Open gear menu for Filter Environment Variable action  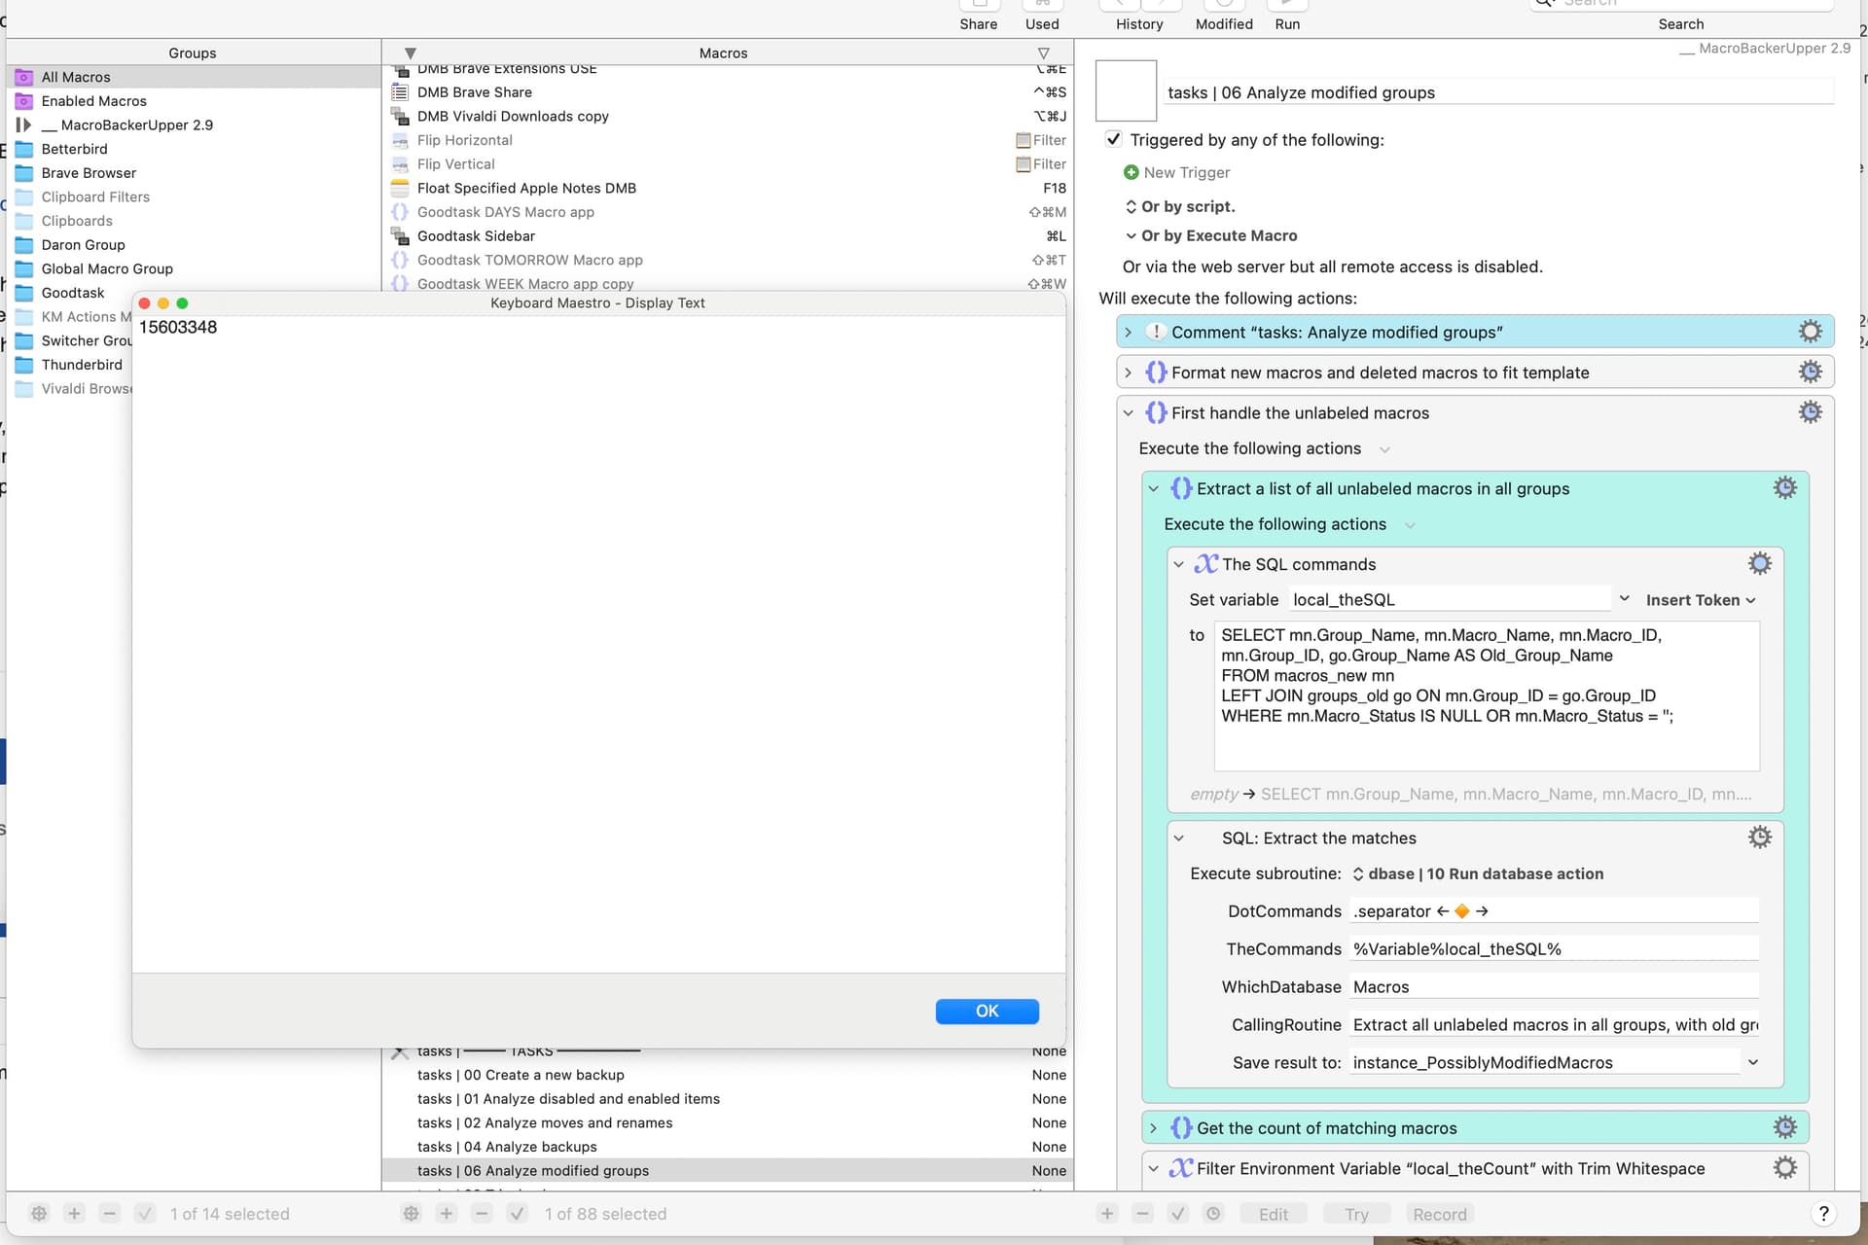coord(1784,1168)
